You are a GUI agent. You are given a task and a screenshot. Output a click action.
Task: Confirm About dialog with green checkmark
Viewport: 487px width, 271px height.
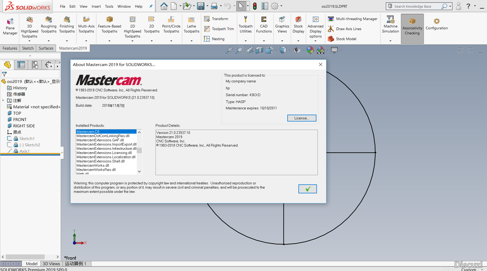(x=307, y=189)
